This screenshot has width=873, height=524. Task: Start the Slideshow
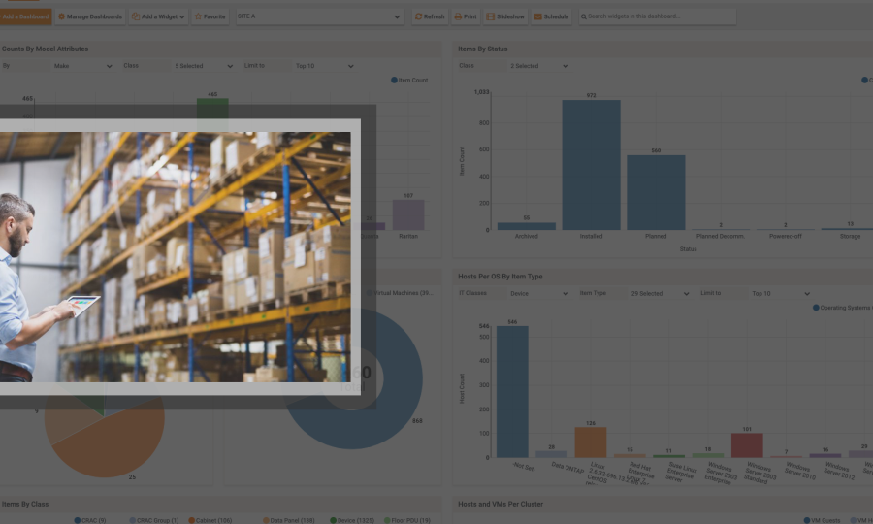tap(505, 16)
